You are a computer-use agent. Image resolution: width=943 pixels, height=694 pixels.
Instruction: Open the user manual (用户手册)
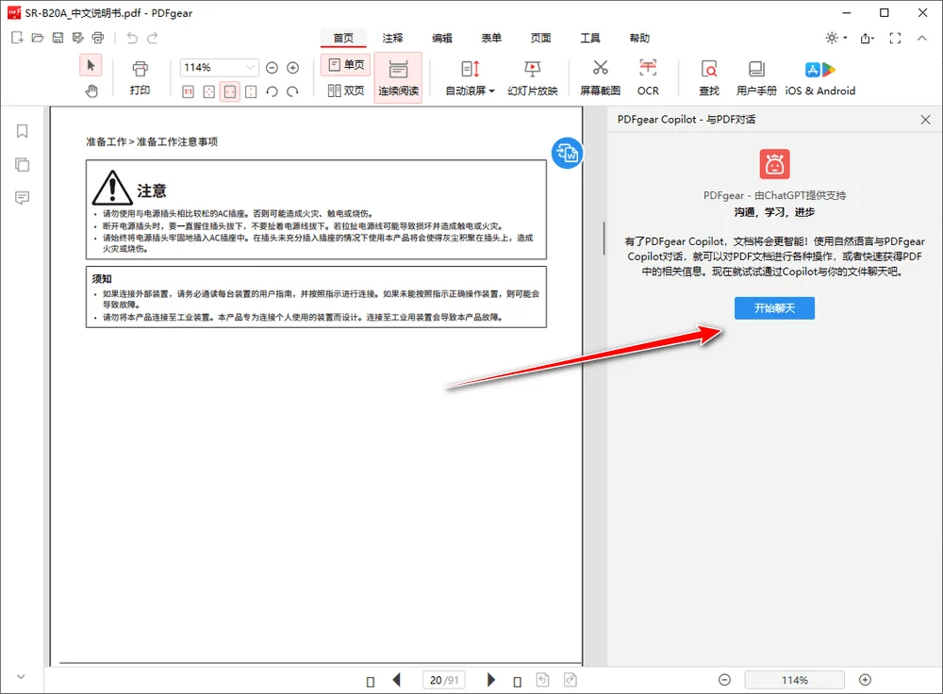click(756, 77)
